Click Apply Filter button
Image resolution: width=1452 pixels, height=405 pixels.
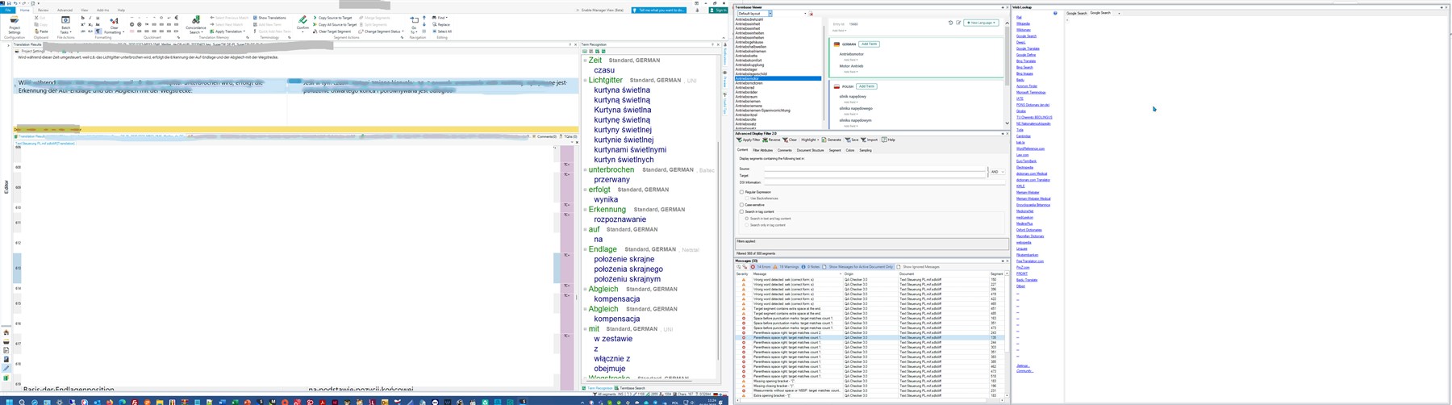(748, 140)
